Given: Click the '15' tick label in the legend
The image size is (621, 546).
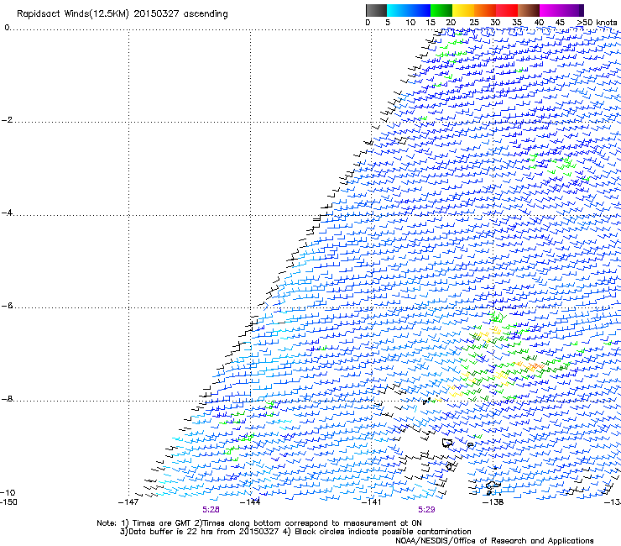Looking at the screenshot, I should click(431, 23).
